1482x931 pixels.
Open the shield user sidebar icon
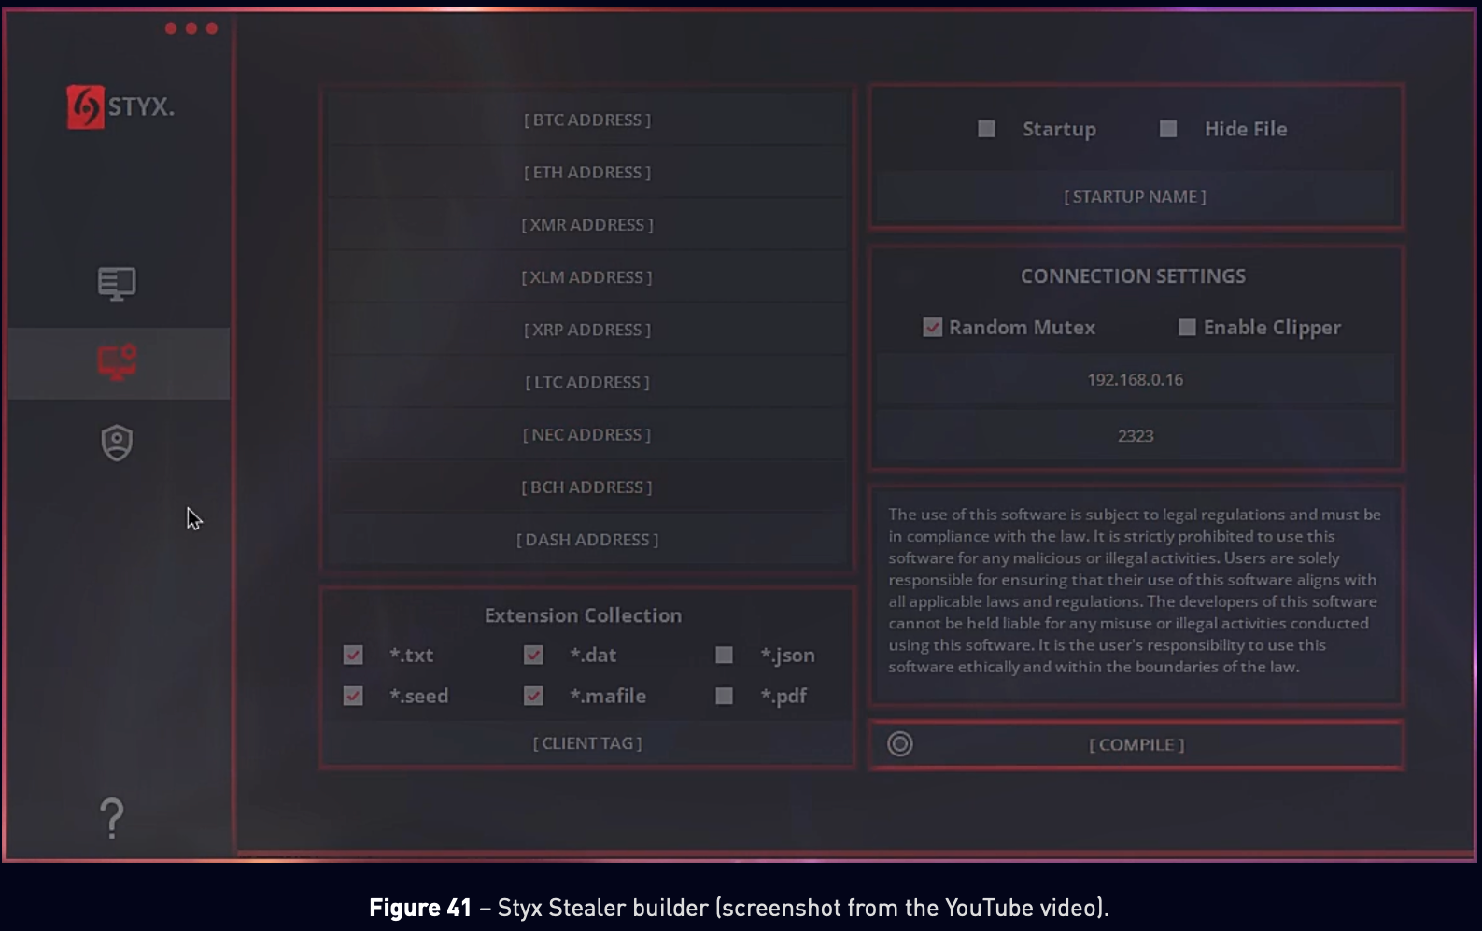click(117, 443)
